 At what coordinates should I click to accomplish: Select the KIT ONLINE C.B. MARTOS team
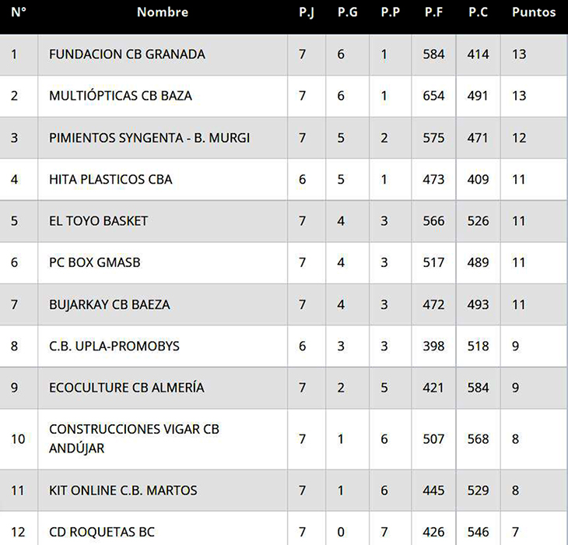[123, 490]
